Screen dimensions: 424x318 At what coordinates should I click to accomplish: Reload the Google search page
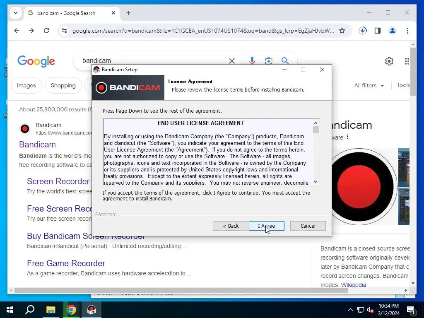(x=46, y=31)
